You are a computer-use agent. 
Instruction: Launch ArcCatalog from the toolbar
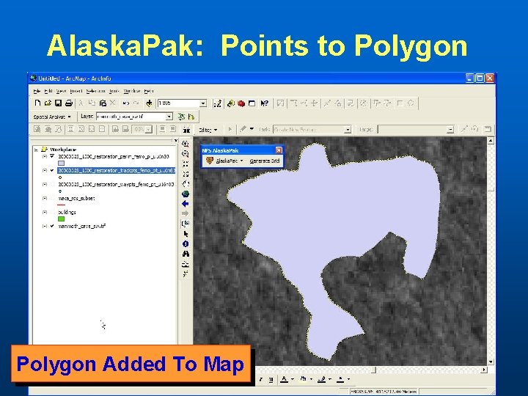point(231,103)
